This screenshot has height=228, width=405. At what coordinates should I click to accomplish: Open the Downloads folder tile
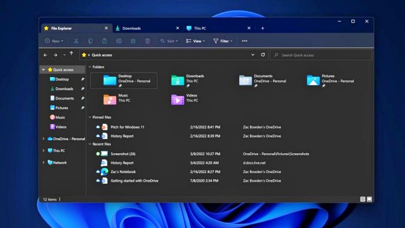[188, 80]
